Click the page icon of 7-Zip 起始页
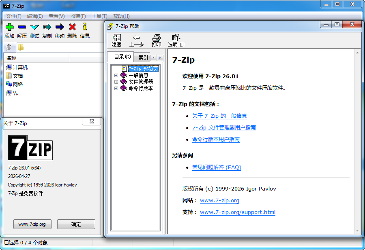Image resolution: width=365 pixels, height=250 pixels. pyautogui.click(x=125, y=69)
